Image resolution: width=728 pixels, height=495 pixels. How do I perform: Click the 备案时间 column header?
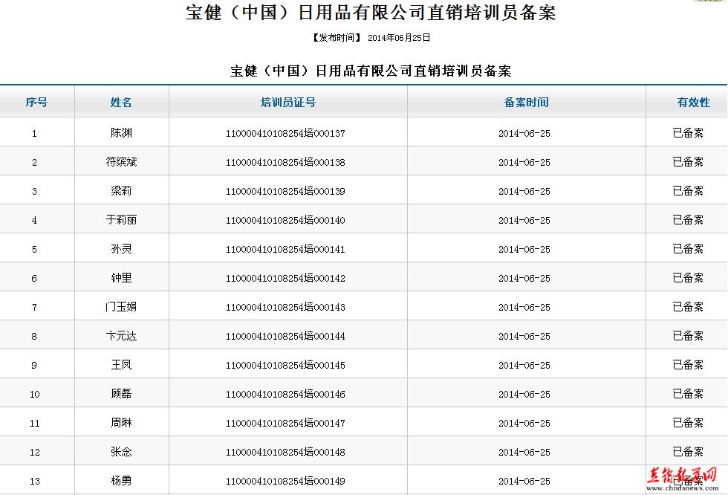(527, 102)
